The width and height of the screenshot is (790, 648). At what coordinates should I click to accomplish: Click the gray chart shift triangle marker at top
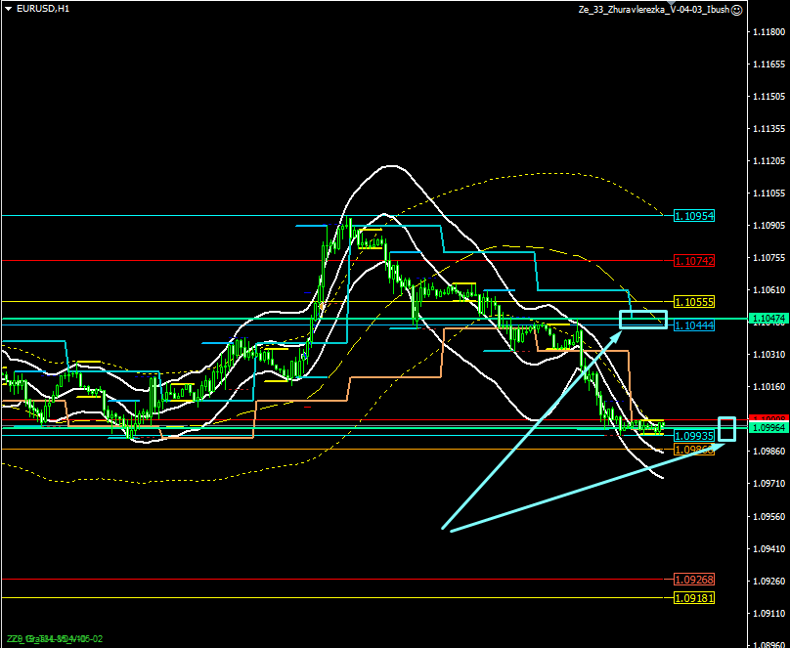click(x=671, y=3)
